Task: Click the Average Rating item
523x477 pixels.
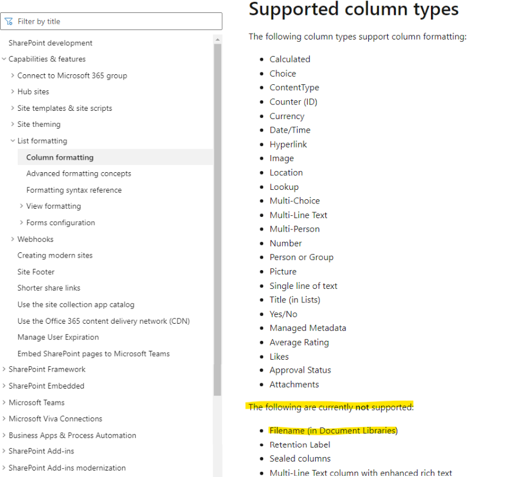Action: tap(299, 343)
